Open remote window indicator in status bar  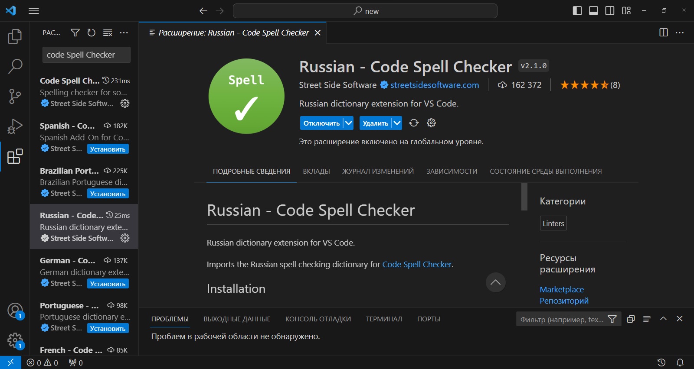point(10,363)
